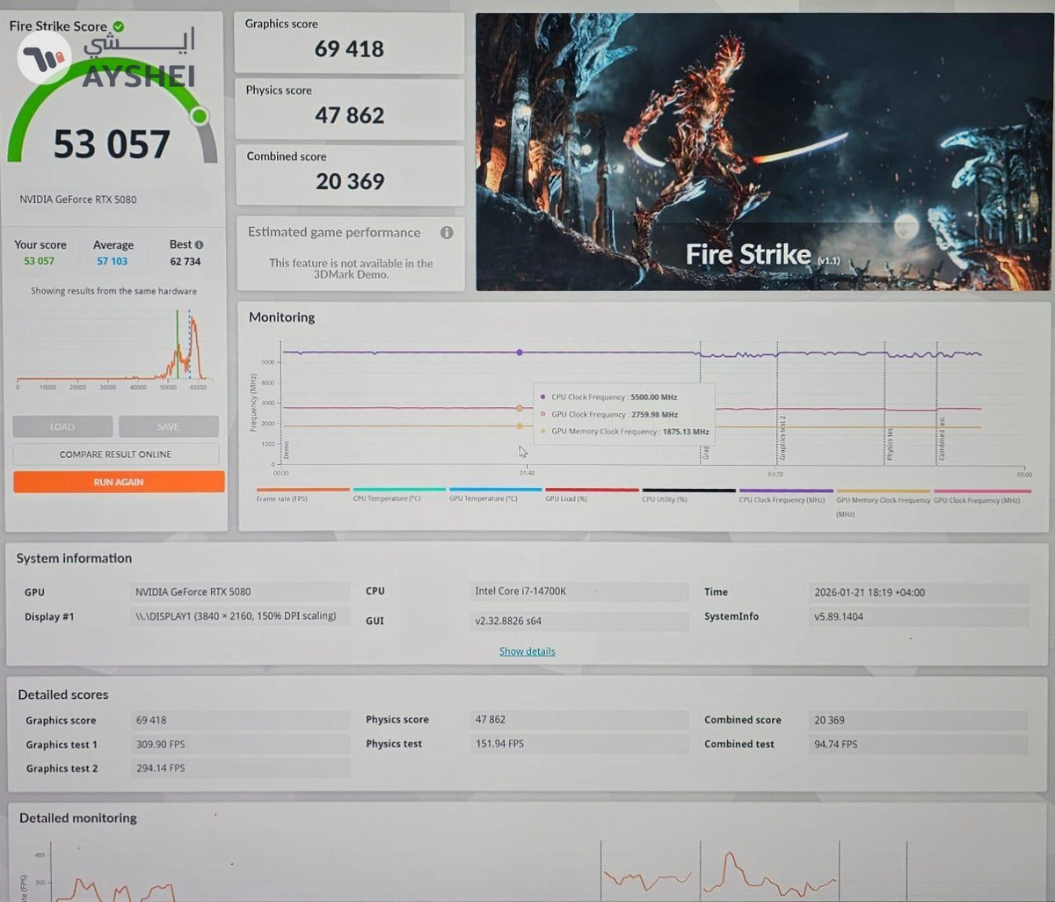Select the purple CPU clock point on the Monitoring chart

click(x=520, y=353)
